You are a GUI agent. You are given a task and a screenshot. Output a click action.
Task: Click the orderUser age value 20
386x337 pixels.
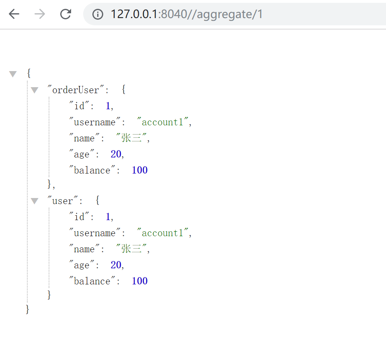coord(116,154)
